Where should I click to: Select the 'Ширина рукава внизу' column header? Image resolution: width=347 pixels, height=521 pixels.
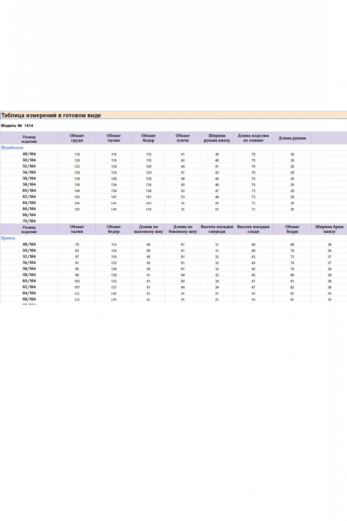(217, 138)
